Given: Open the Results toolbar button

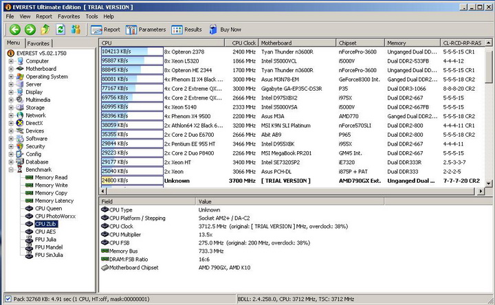Looking at the screenshot, I should pos(186,30).
